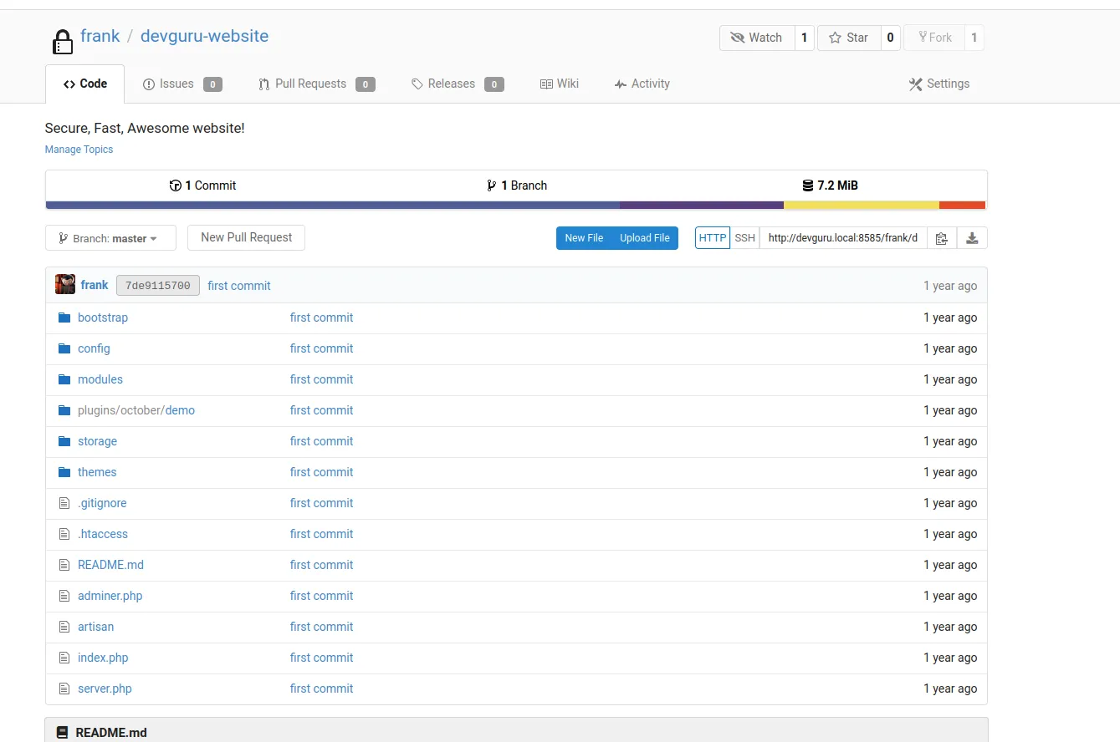Screen dimensions: 1120x742
Task: Open the Manage Topics link
Action: click(79, 150)
